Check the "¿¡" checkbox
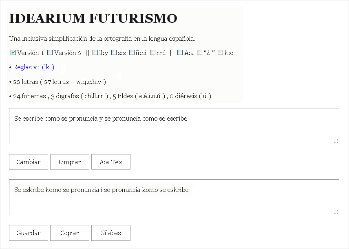This screenshot has width=349, height=249. 199,53
